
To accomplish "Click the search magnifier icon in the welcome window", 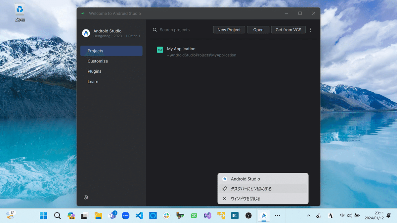I will 155,30.
